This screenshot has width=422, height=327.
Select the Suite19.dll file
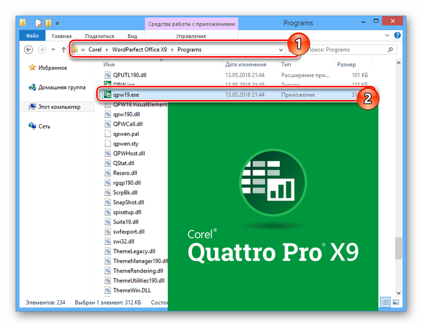126,222
